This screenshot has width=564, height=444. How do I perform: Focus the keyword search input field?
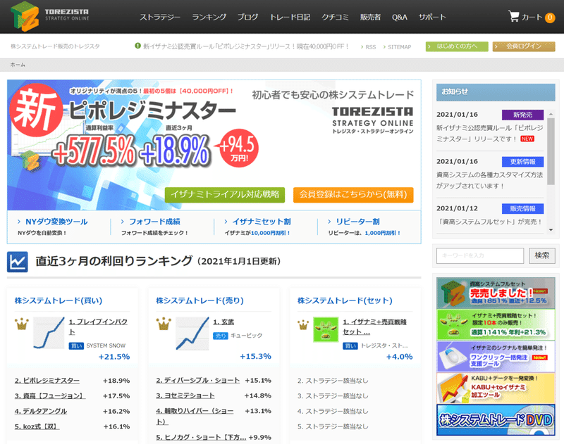pos(480,255)
